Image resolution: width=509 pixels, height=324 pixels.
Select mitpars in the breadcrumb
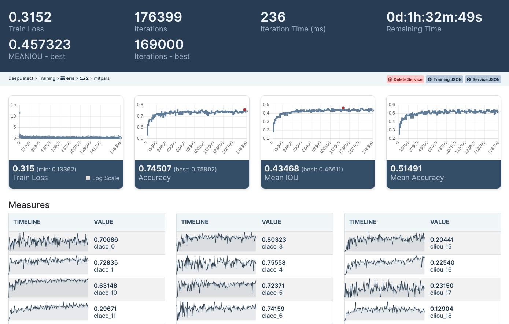point(102,78)
